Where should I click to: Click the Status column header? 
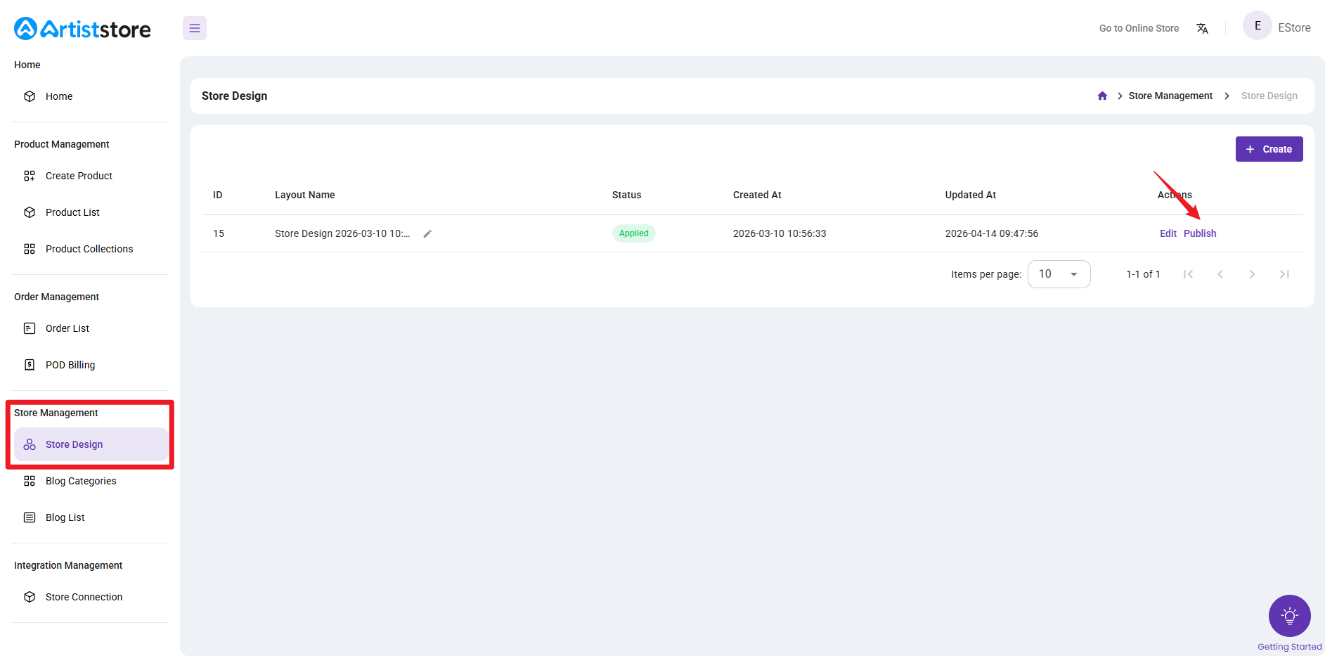point(626,195)
